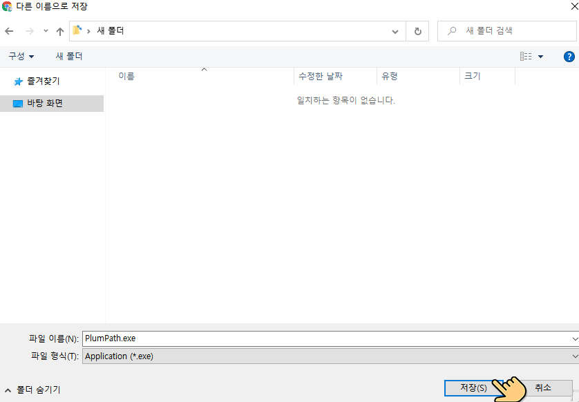Click the blue Help question mark icon
This screenshot has height=402, width=579.
[x=569, y=56]
